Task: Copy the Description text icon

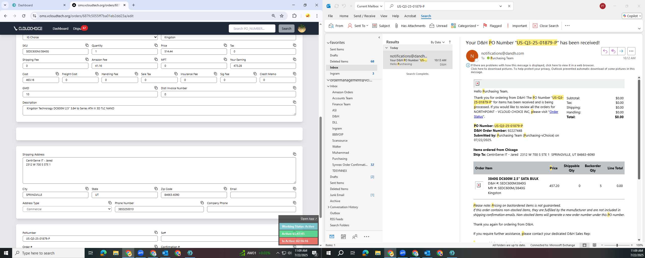Action: [x=295, y=102]
